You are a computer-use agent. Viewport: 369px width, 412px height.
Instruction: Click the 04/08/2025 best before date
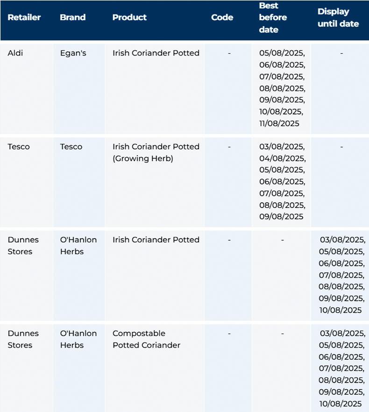click(282, 158)
